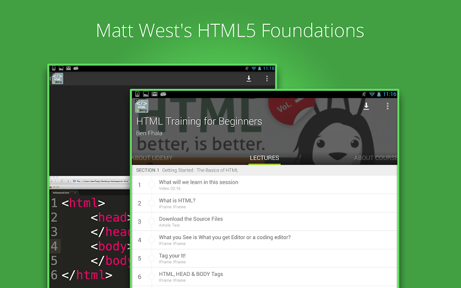
Task: Tap phone notification icon in front window
Action: coord(137,94)
